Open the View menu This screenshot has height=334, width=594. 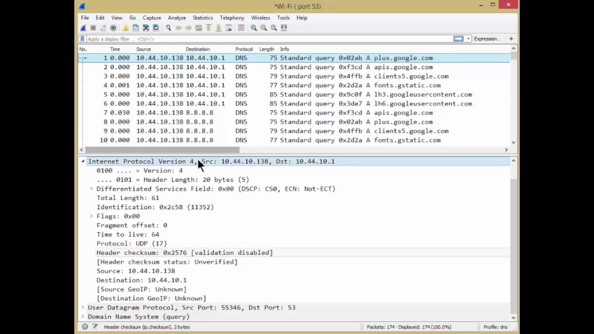tap(116, 18)
